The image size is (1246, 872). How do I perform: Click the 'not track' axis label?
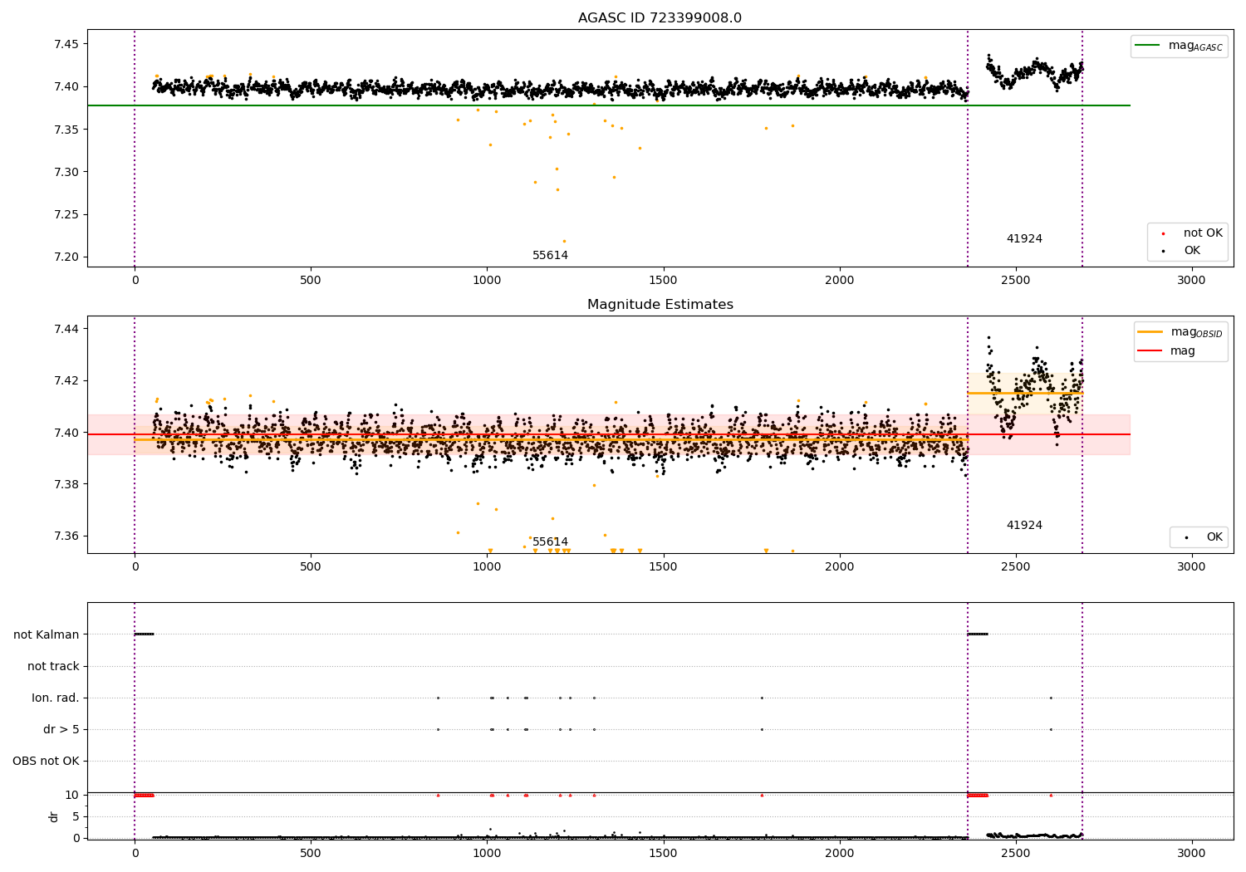click(x=53, y=667)
